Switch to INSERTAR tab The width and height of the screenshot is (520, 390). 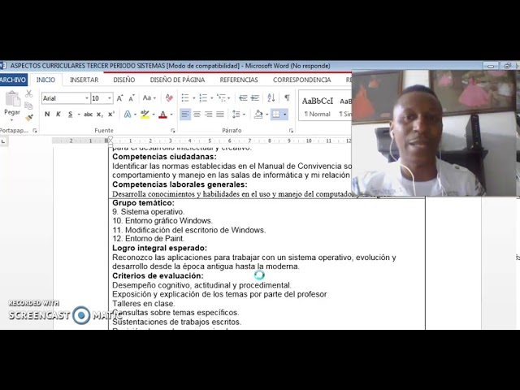coord(84,80)
